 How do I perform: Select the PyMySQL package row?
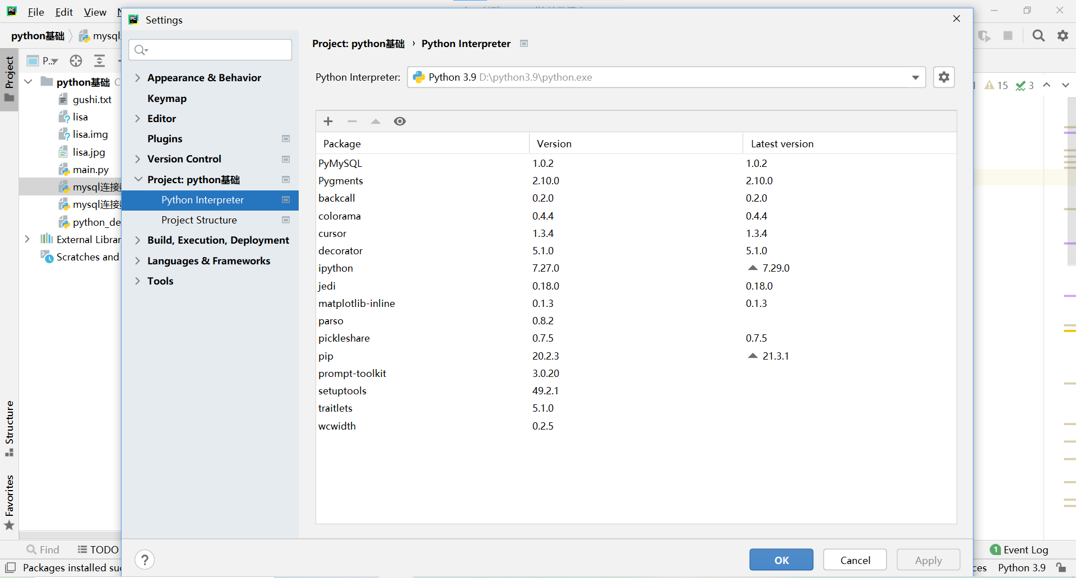click(636, 164)
